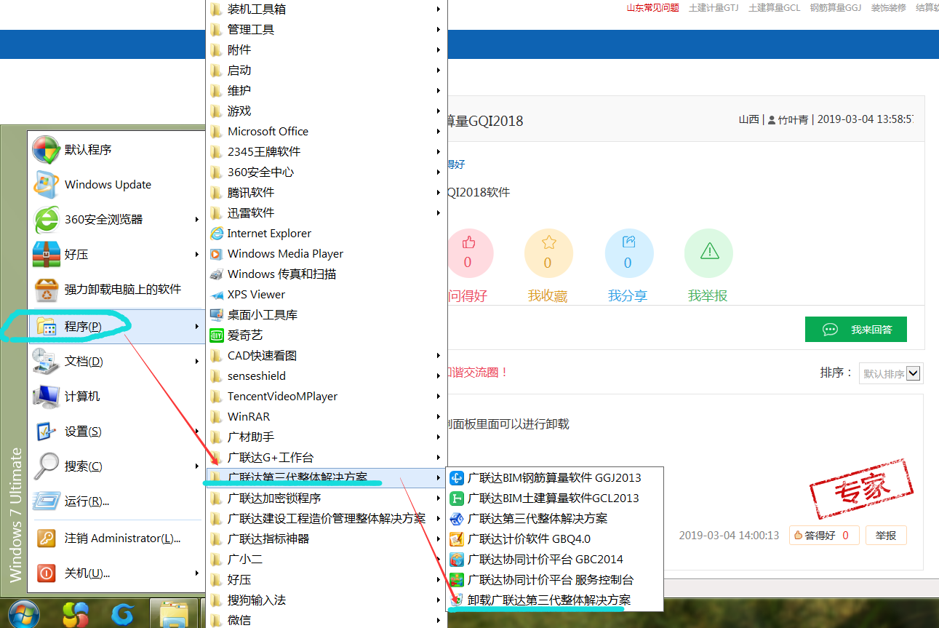This screenshot has width=939, height=628.
Task: Expand the Microsoft Office folder
Action: click(326, 132)
